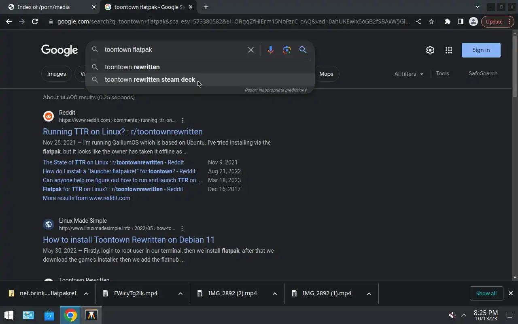
Task: Click the Update button in Chrome toolbar
Action: pos(497,21)
